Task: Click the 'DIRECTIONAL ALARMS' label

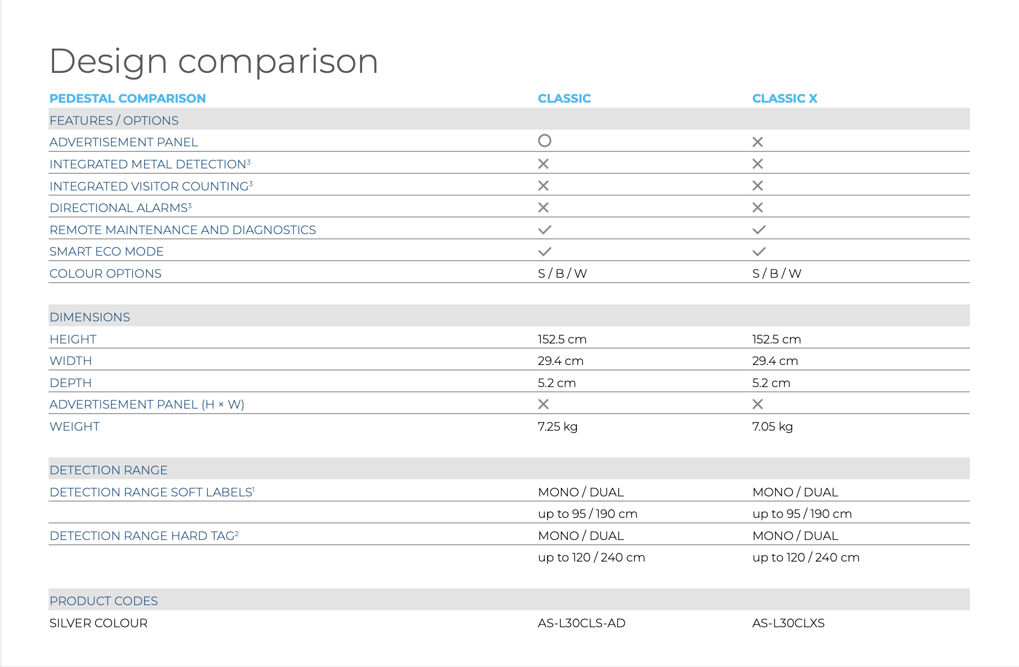Action: click(x=120, y=208)
